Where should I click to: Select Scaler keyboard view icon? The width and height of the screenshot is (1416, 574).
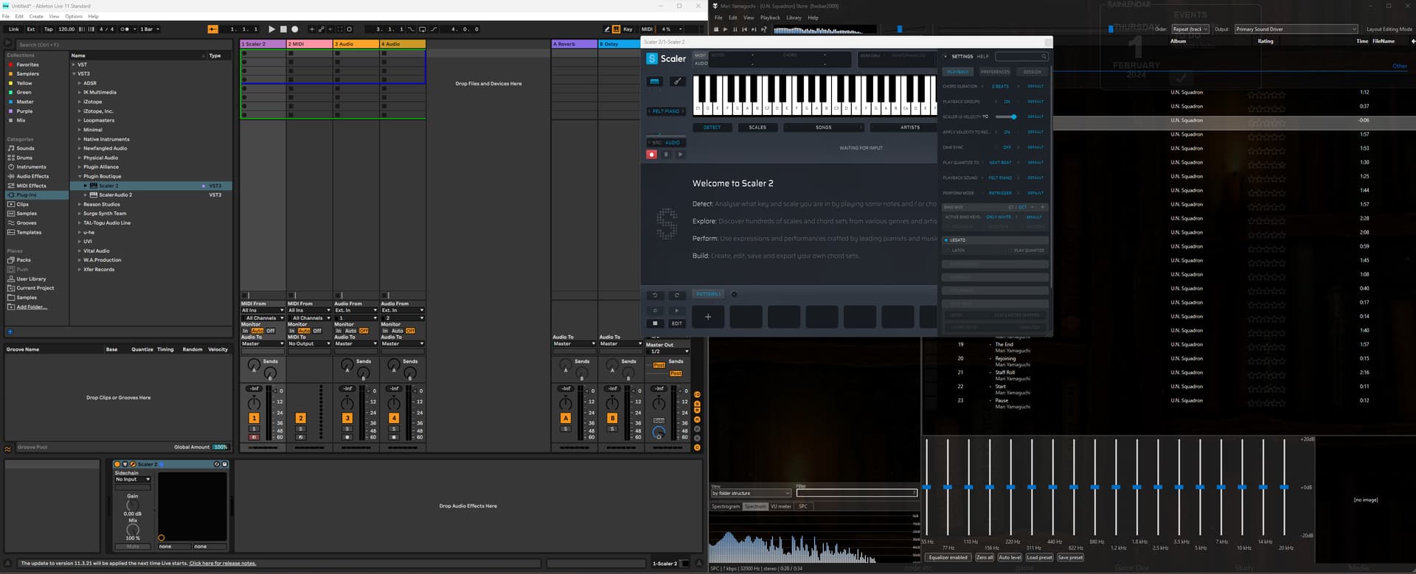pos(655,81)
